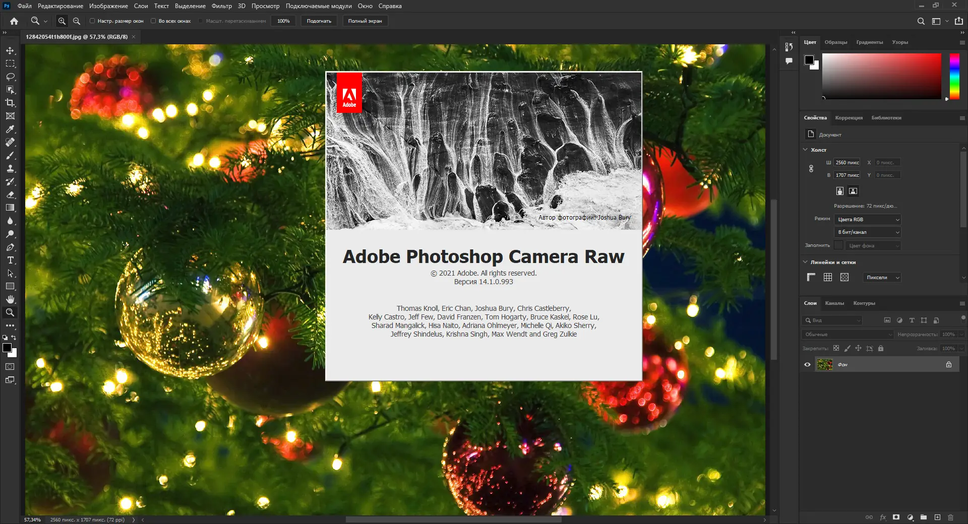Click the landscape orientation button
This screenshot has height=524, width=968.
click(x=853, y=191)
